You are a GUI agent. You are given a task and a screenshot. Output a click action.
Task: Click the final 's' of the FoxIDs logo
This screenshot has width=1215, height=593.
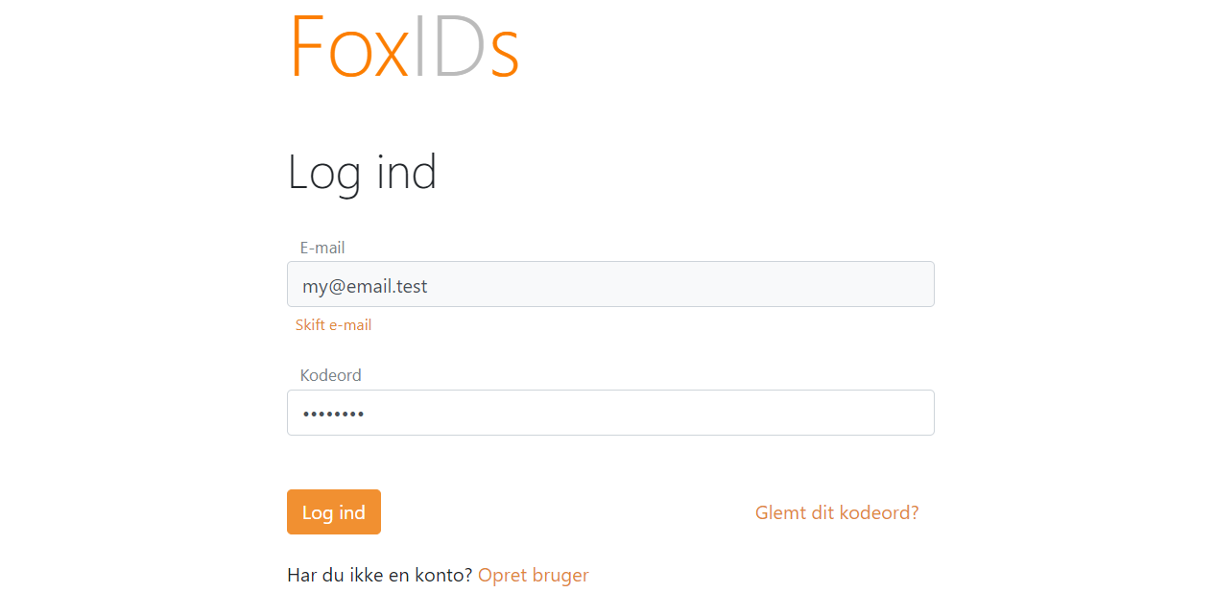pyautogui.click(x=505, y=55)
